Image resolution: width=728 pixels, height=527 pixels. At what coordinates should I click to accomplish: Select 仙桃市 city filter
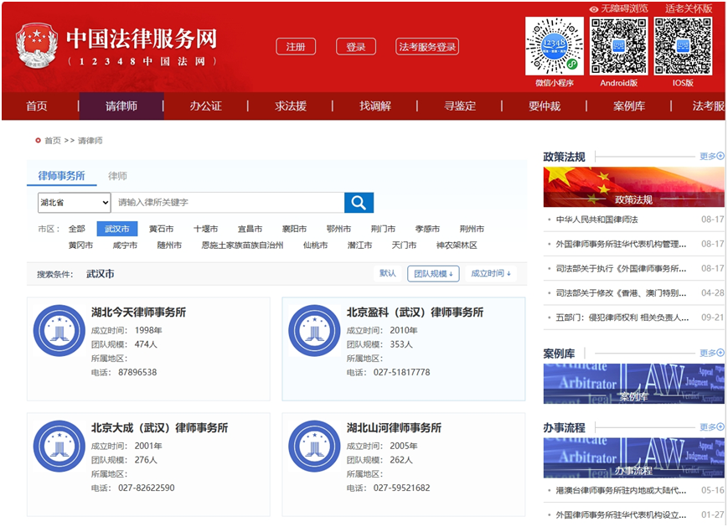pyautogui.click(x=315, y=245)
